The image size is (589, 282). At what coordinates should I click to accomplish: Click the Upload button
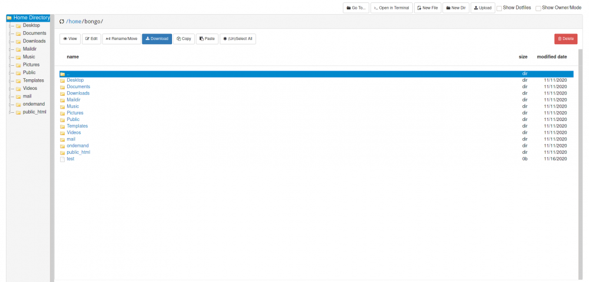pos(483,8)
